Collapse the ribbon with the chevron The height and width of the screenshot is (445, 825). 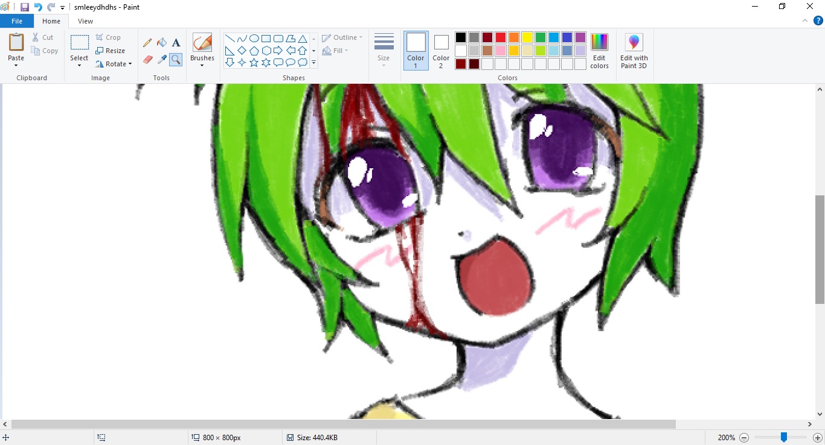point(804,21)
